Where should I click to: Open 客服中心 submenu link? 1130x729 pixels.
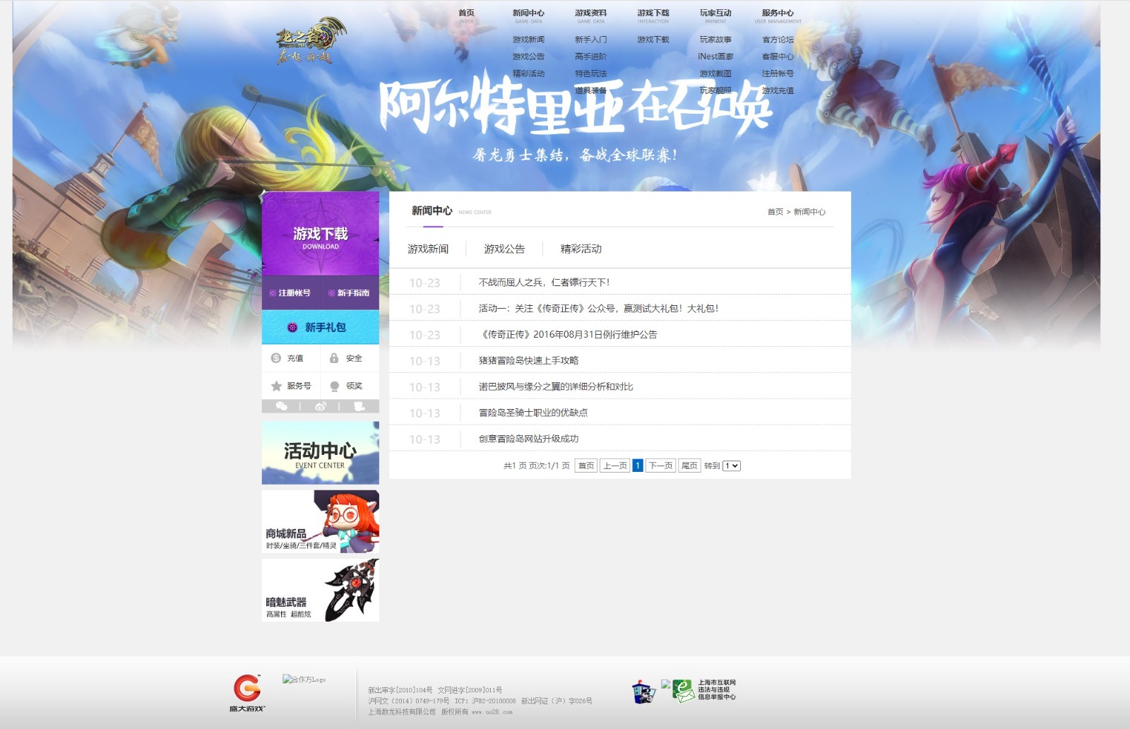(x=778, y=57)
